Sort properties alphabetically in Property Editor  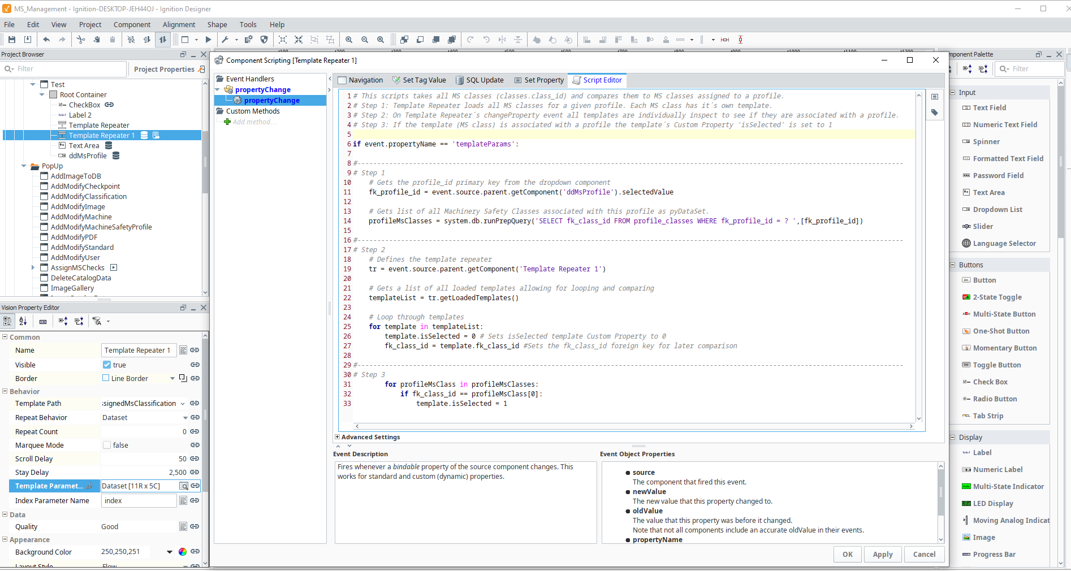coord(23,321)
